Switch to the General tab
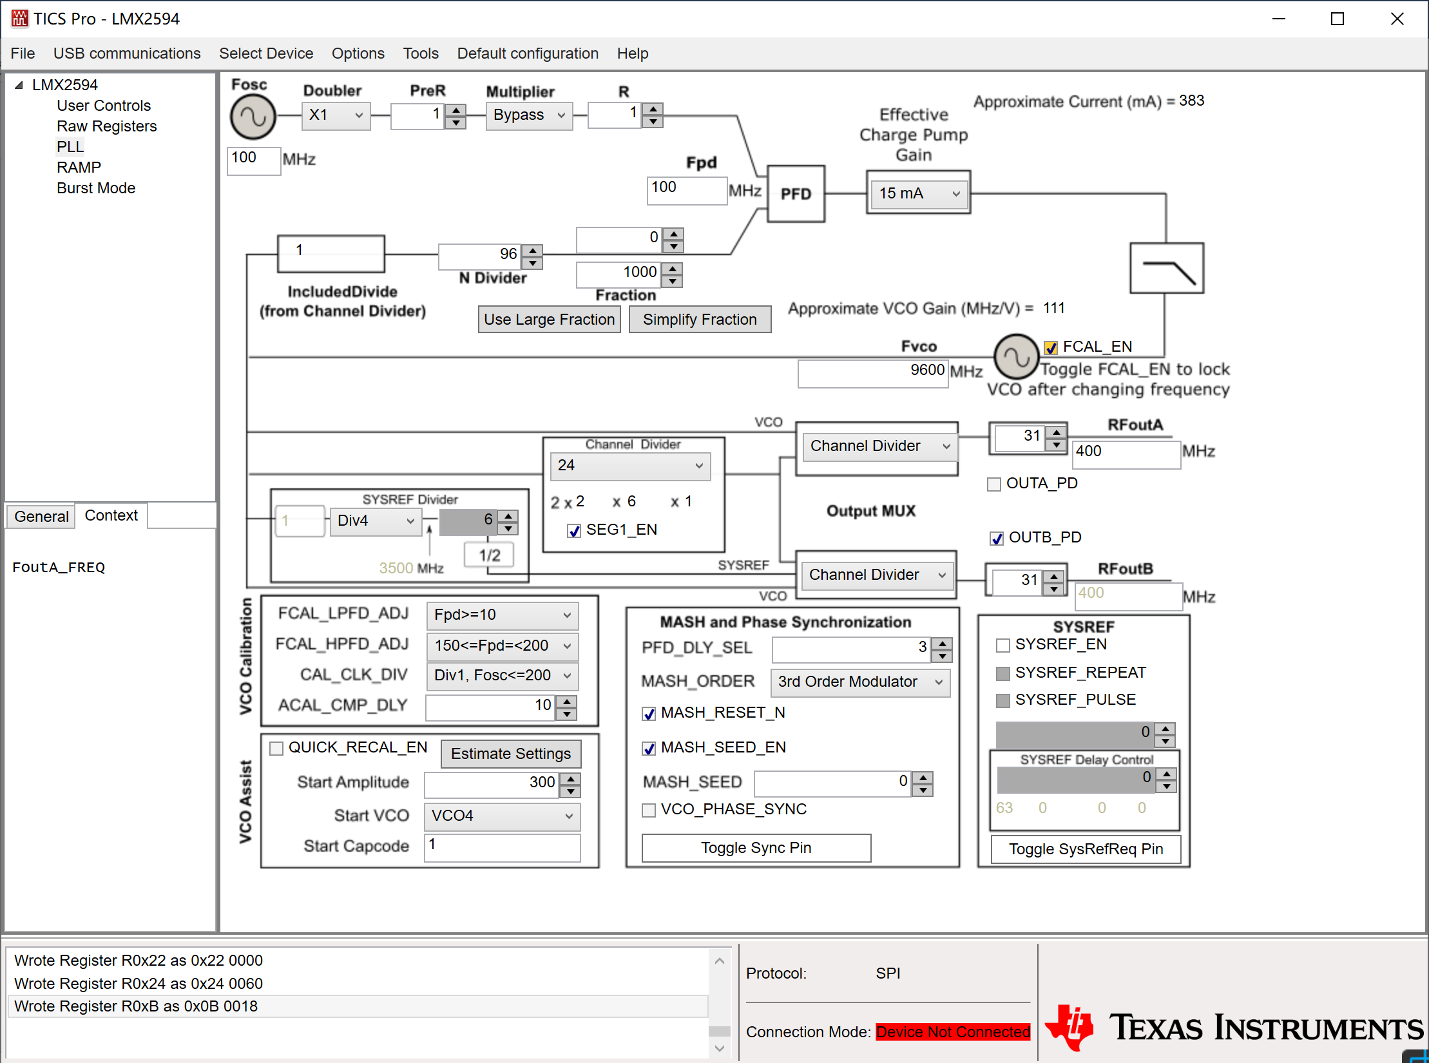This screenshot has width=1429, height=1063. tap(41, 517)
